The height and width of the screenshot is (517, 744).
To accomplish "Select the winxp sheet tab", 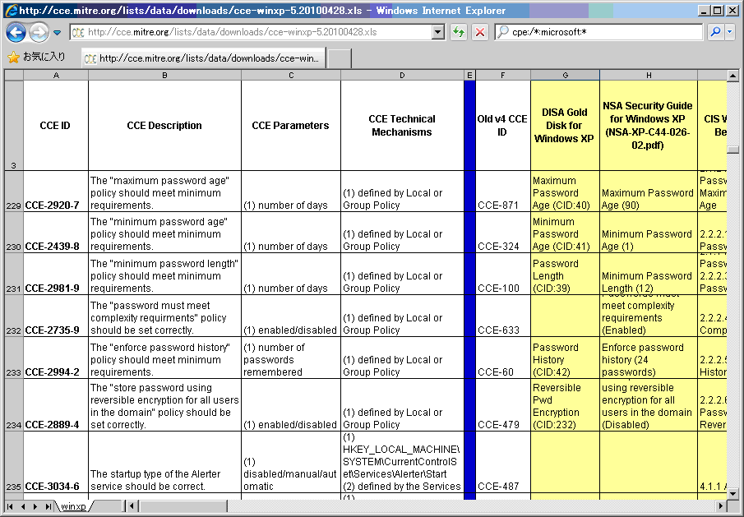I will tap(73, 506).
